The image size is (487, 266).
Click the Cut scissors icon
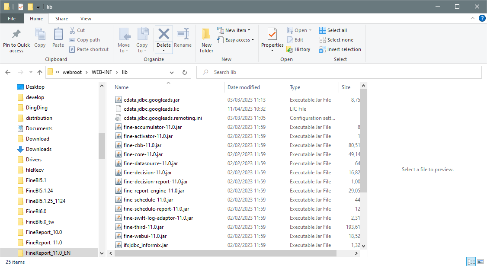[x=72, y=30]
